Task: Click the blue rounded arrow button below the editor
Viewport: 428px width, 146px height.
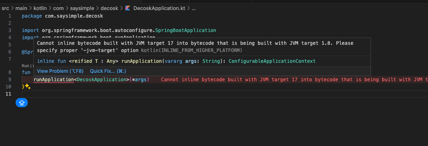Action: (x=22, y=103)
